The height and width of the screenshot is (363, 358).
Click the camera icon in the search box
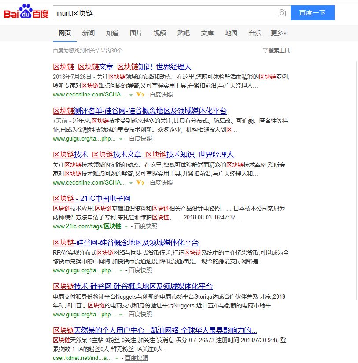coord(281,13)
